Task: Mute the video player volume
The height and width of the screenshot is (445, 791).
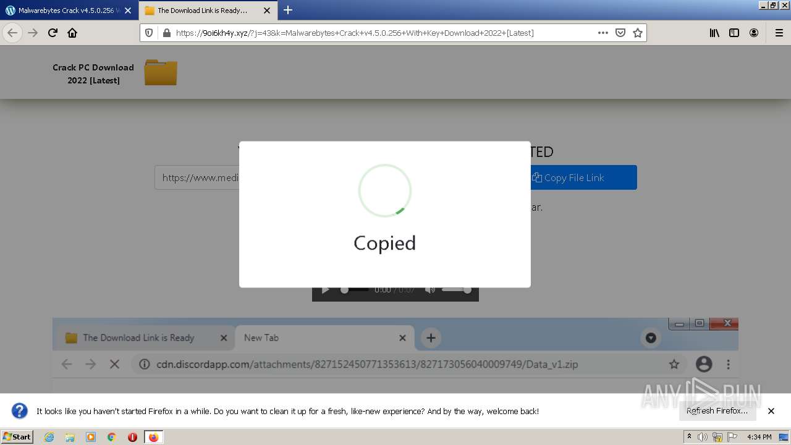Action: (429, 290)
